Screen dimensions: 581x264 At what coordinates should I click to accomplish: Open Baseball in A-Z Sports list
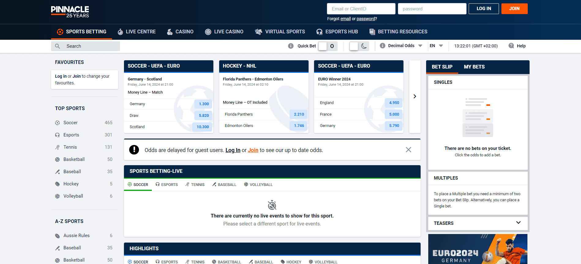[72, 248]
